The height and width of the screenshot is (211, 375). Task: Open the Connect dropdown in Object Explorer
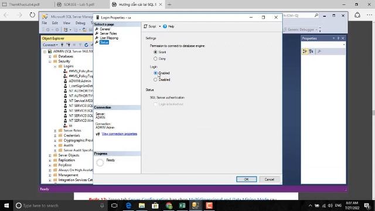click(x=50, y=45)
